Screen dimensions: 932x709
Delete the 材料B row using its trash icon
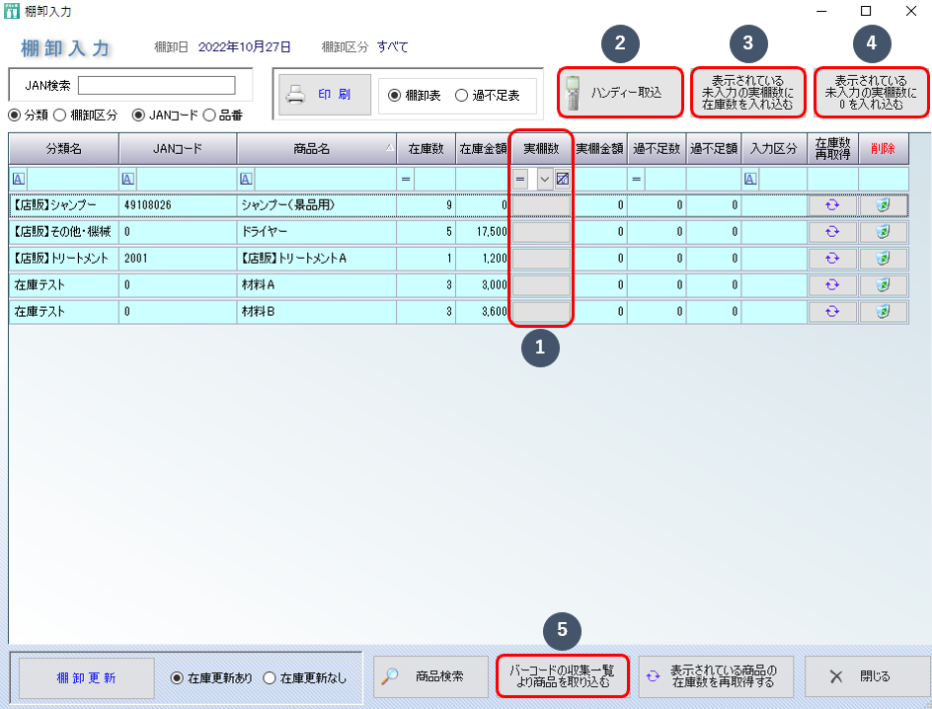(x=884, y=312)
